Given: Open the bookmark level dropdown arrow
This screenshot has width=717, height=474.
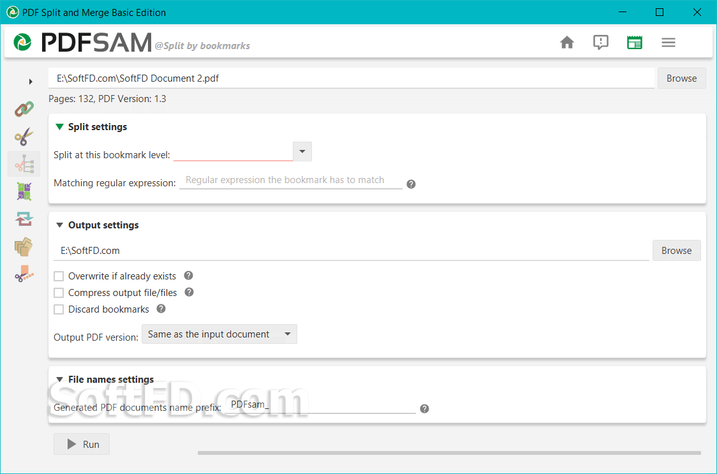Looking at the screenshot, I should (302, 151).
